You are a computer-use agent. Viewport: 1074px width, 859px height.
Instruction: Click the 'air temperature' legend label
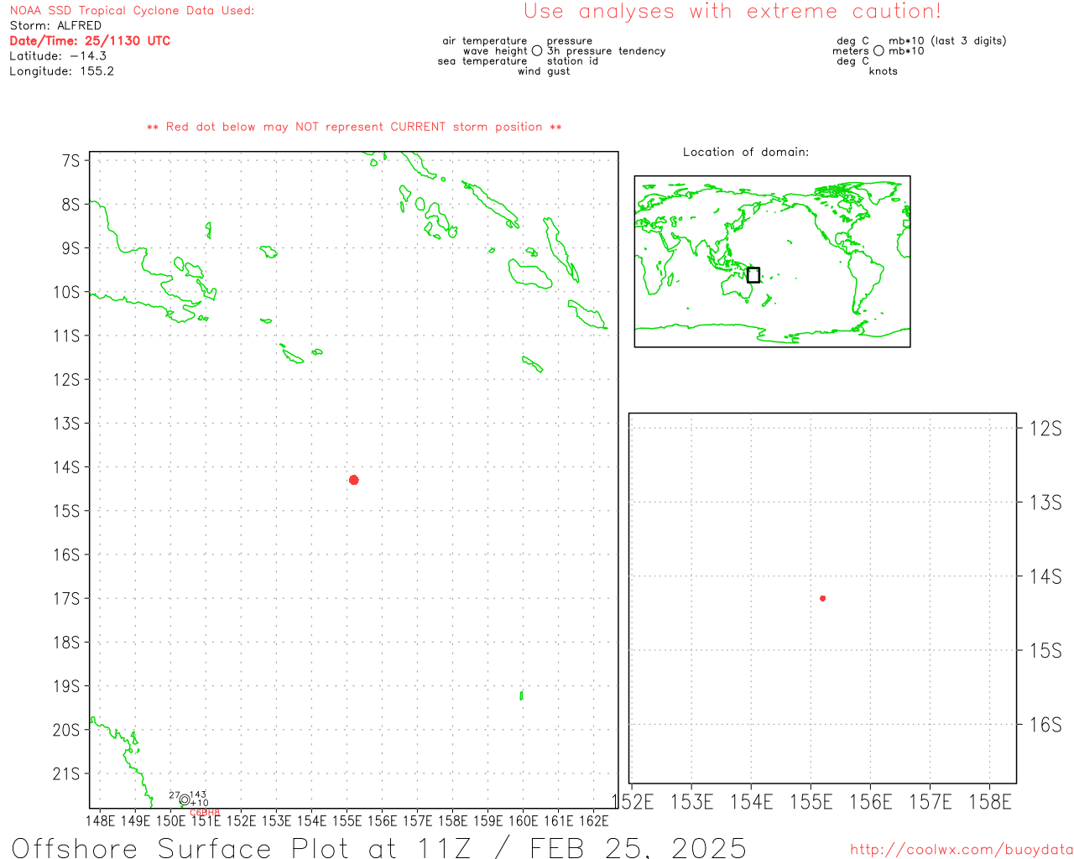pos(485,41)
